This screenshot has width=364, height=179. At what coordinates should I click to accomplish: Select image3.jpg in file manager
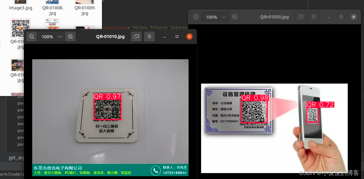pyautogui.click(x=20, y=5)
